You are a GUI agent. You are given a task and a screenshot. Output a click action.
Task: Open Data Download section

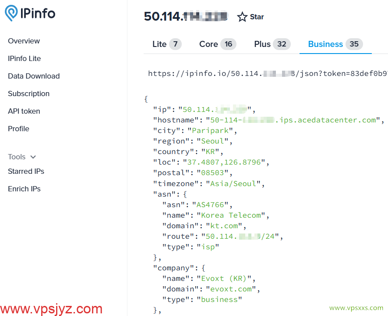click(34, 76)
